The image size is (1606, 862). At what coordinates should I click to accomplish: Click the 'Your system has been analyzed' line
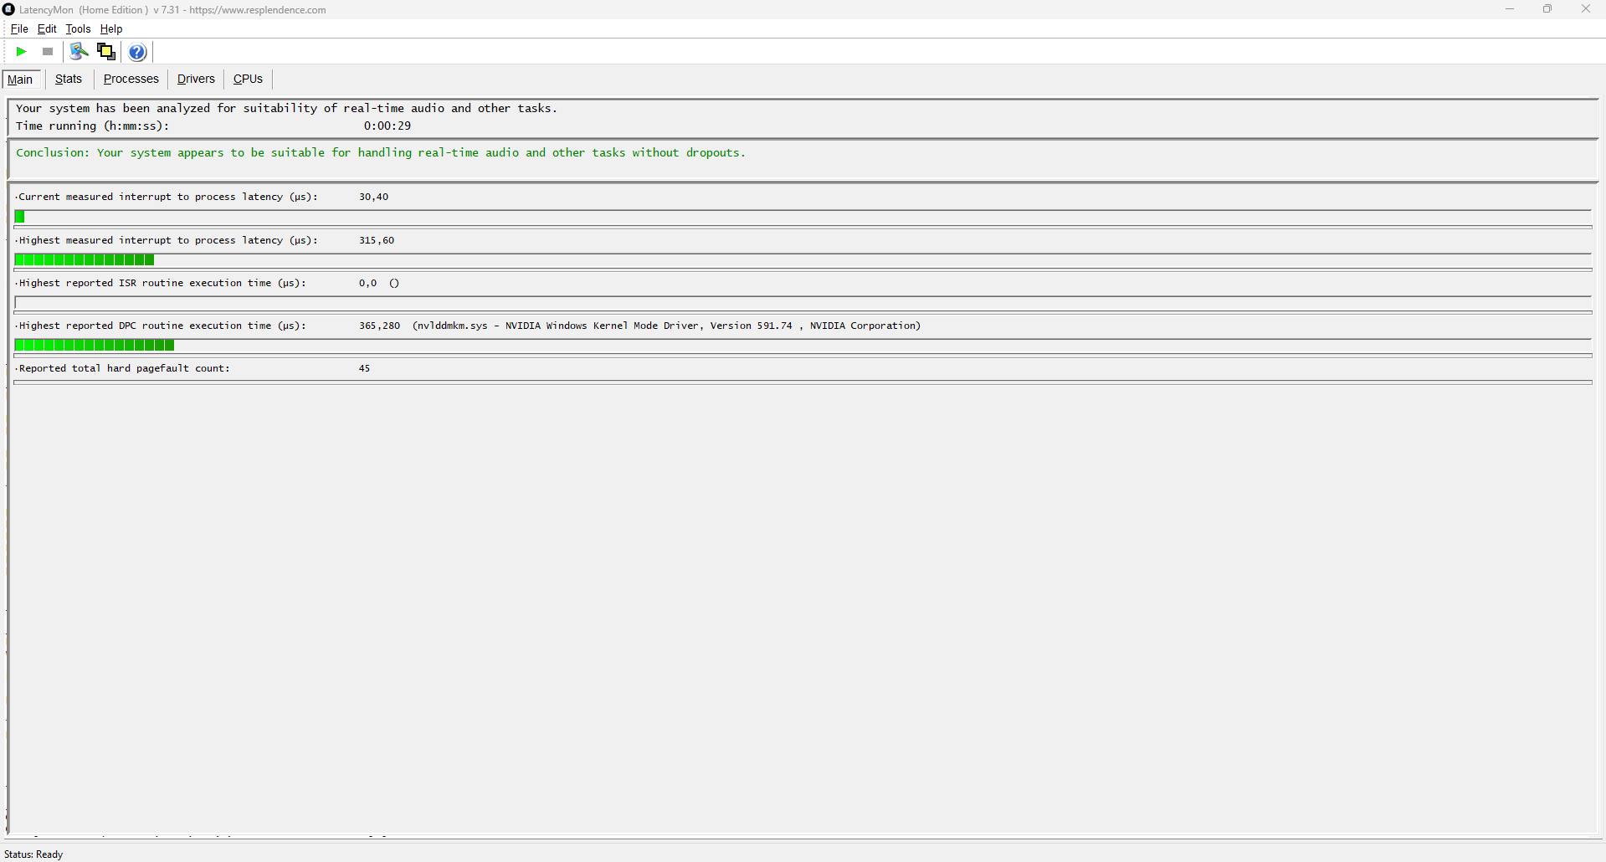[x=286, y=108]
